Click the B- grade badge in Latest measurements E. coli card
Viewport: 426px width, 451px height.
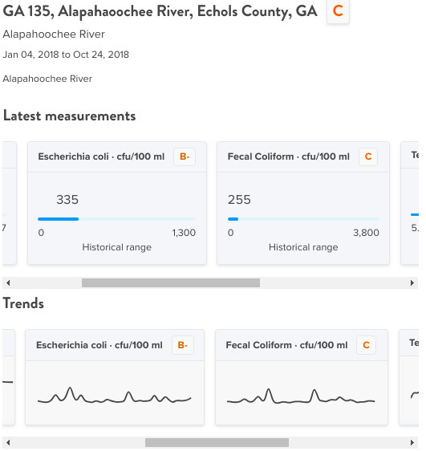click(185, 156)
